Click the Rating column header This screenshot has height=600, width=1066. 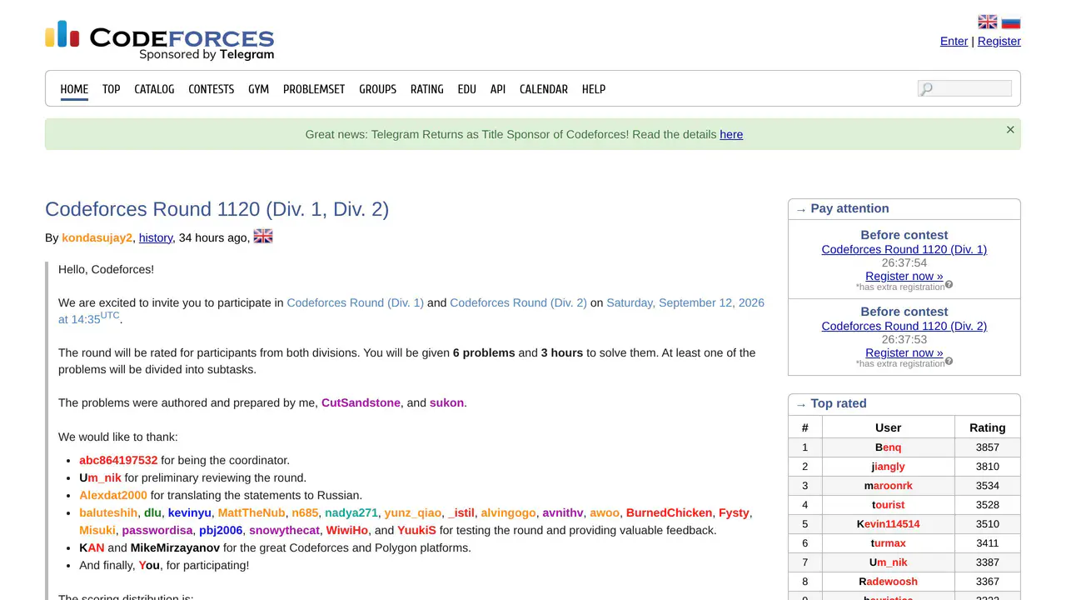988,427
